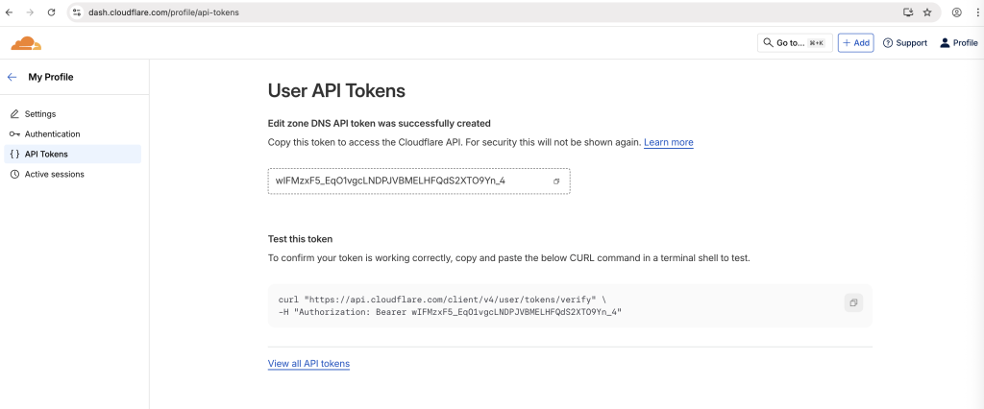This screenshot has height=409, width=984.
Task: Click the Go to... search box
Action: tap(794, 43)
